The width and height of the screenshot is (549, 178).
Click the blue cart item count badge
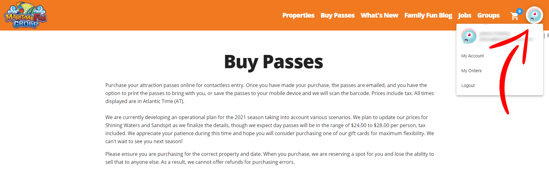[520, 11]
